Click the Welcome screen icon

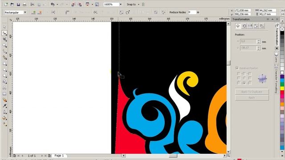tap(97, 4)
